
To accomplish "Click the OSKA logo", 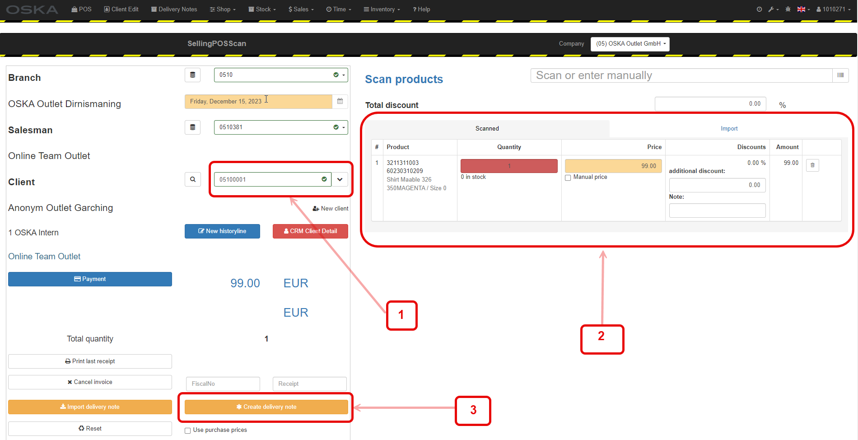I will [x=32, y=9].
